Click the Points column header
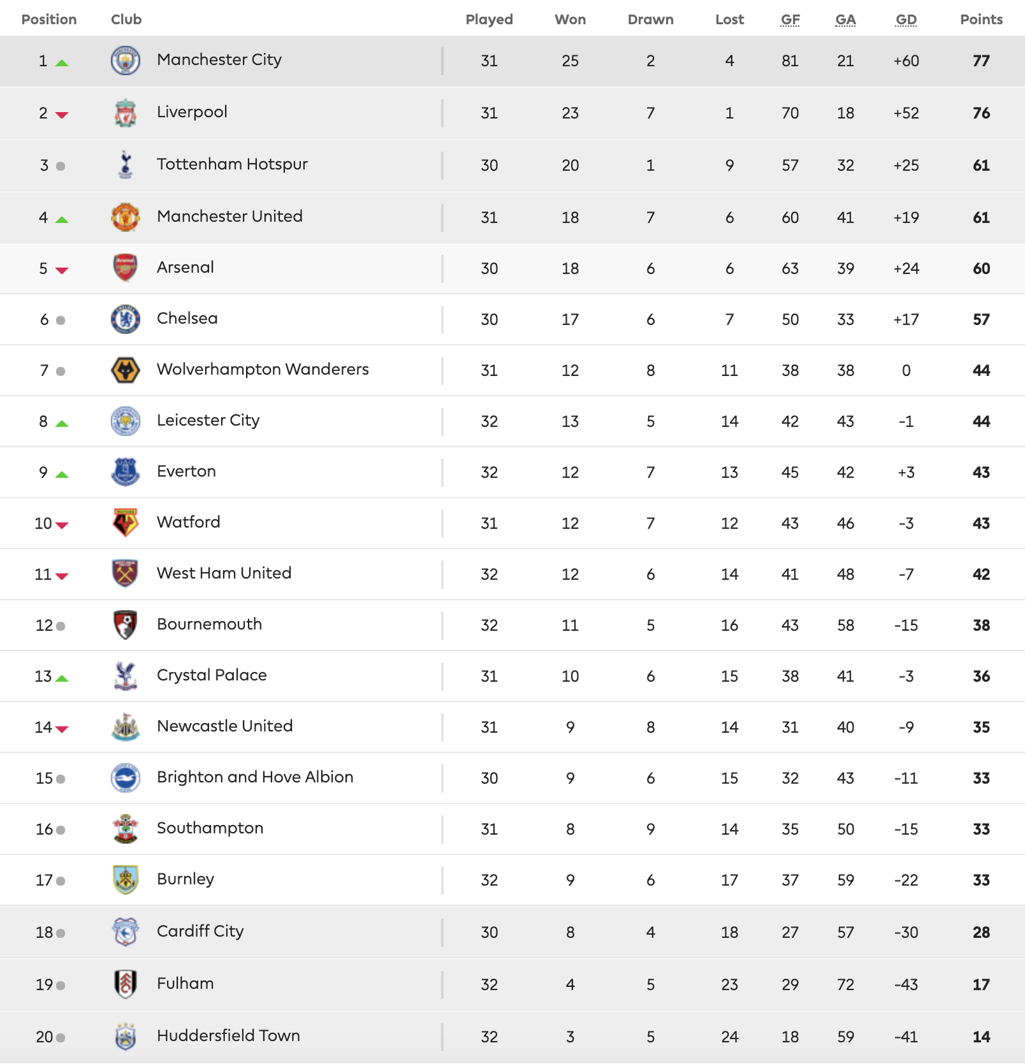The width and height of the screenshot is (1025, 1064). tap(981, 20)
